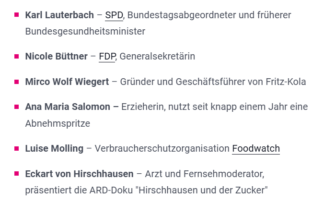Click the word Abnehmspritze

point(58,123)
